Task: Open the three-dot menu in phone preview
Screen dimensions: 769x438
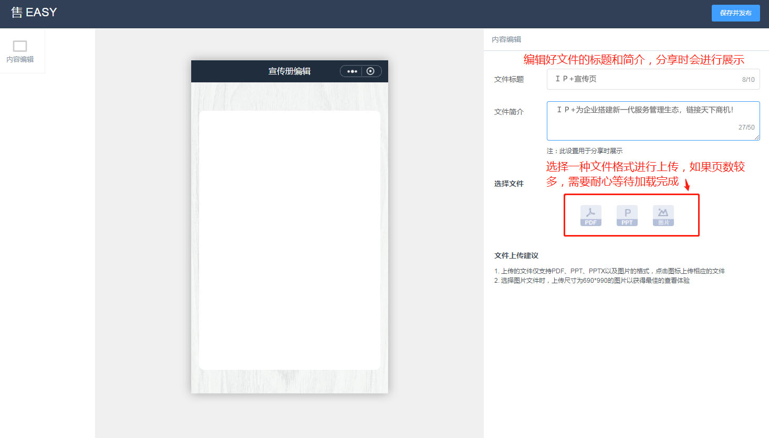Action: click(x=352, y=71)
